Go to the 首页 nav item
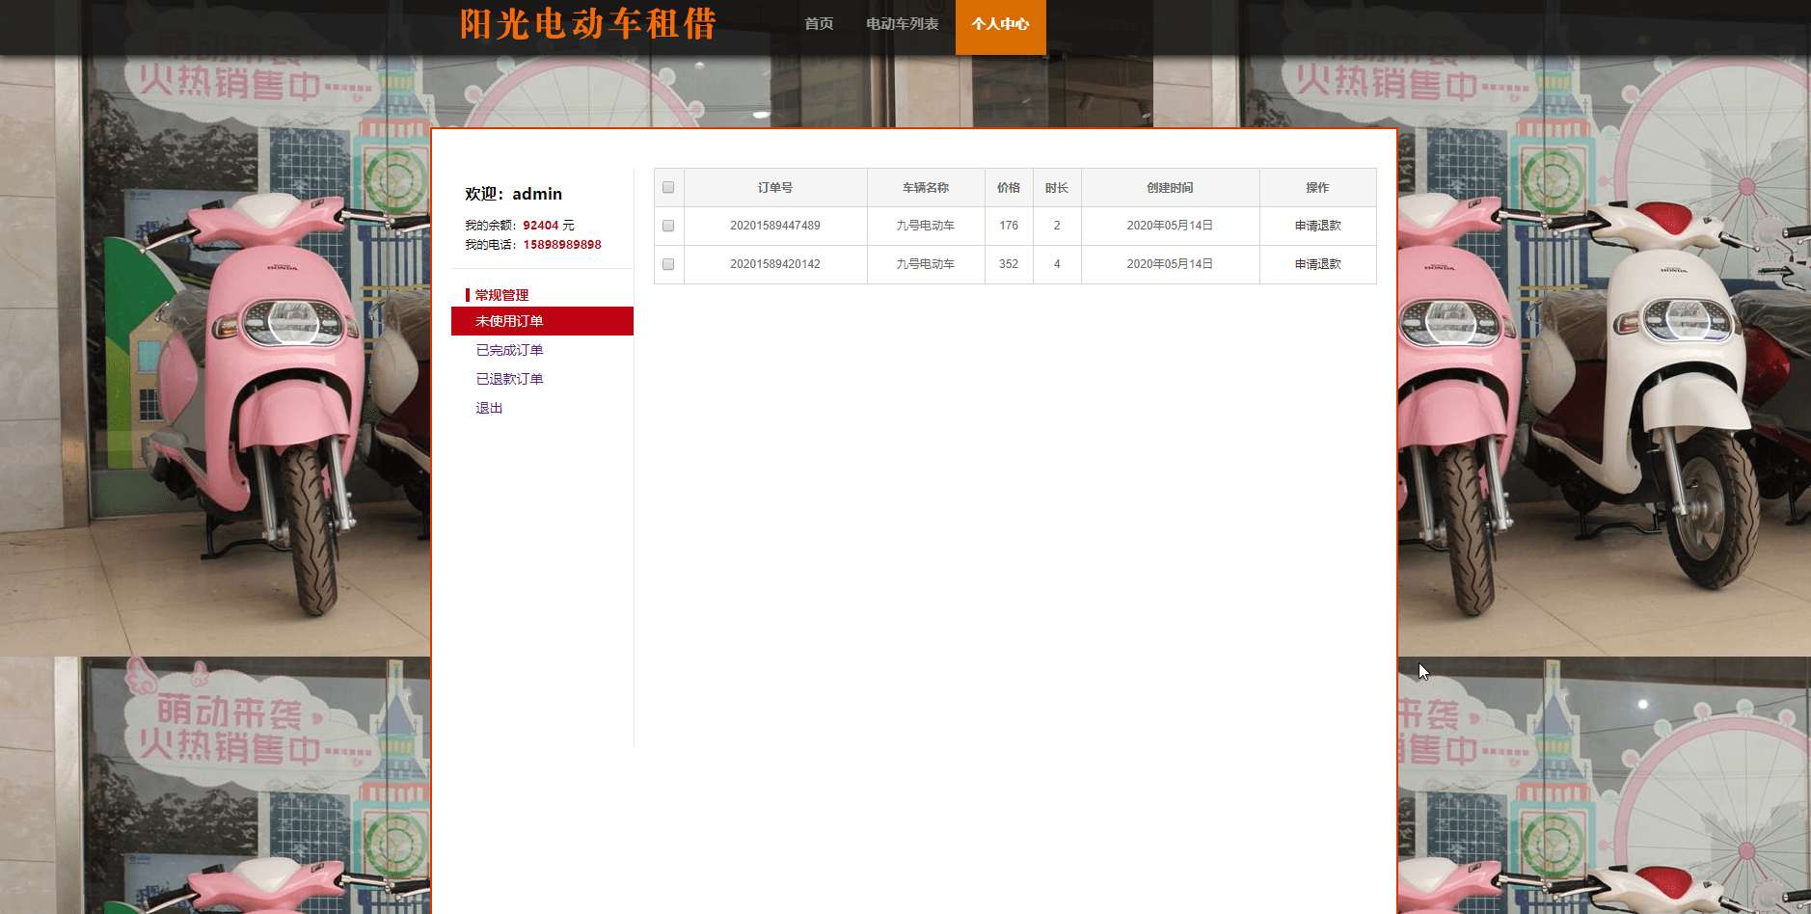The height and width of the screenshot is (914, 1811). pyautogui.click(x=819, y=24)
